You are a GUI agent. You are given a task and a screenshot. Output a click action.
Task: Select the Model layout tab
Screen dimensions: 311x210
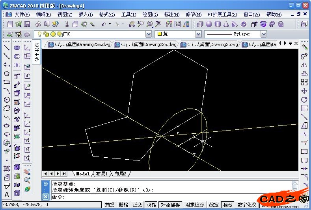[x=83, y=174]
